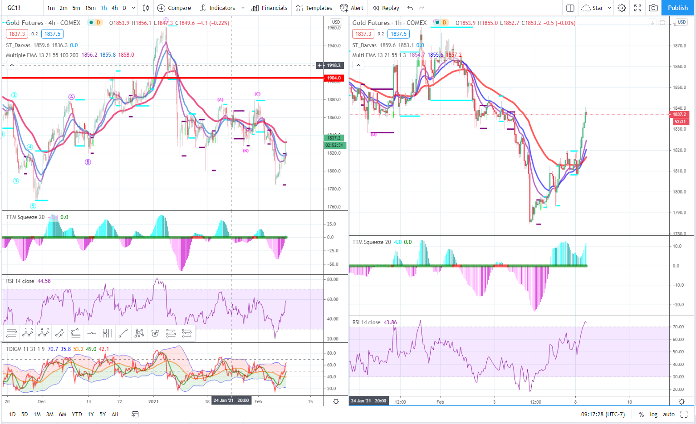This screenshot has width=696, height=424.
Task: Click the red 1904.0 horizontal line price label
Action: click(x=334, y=78)
